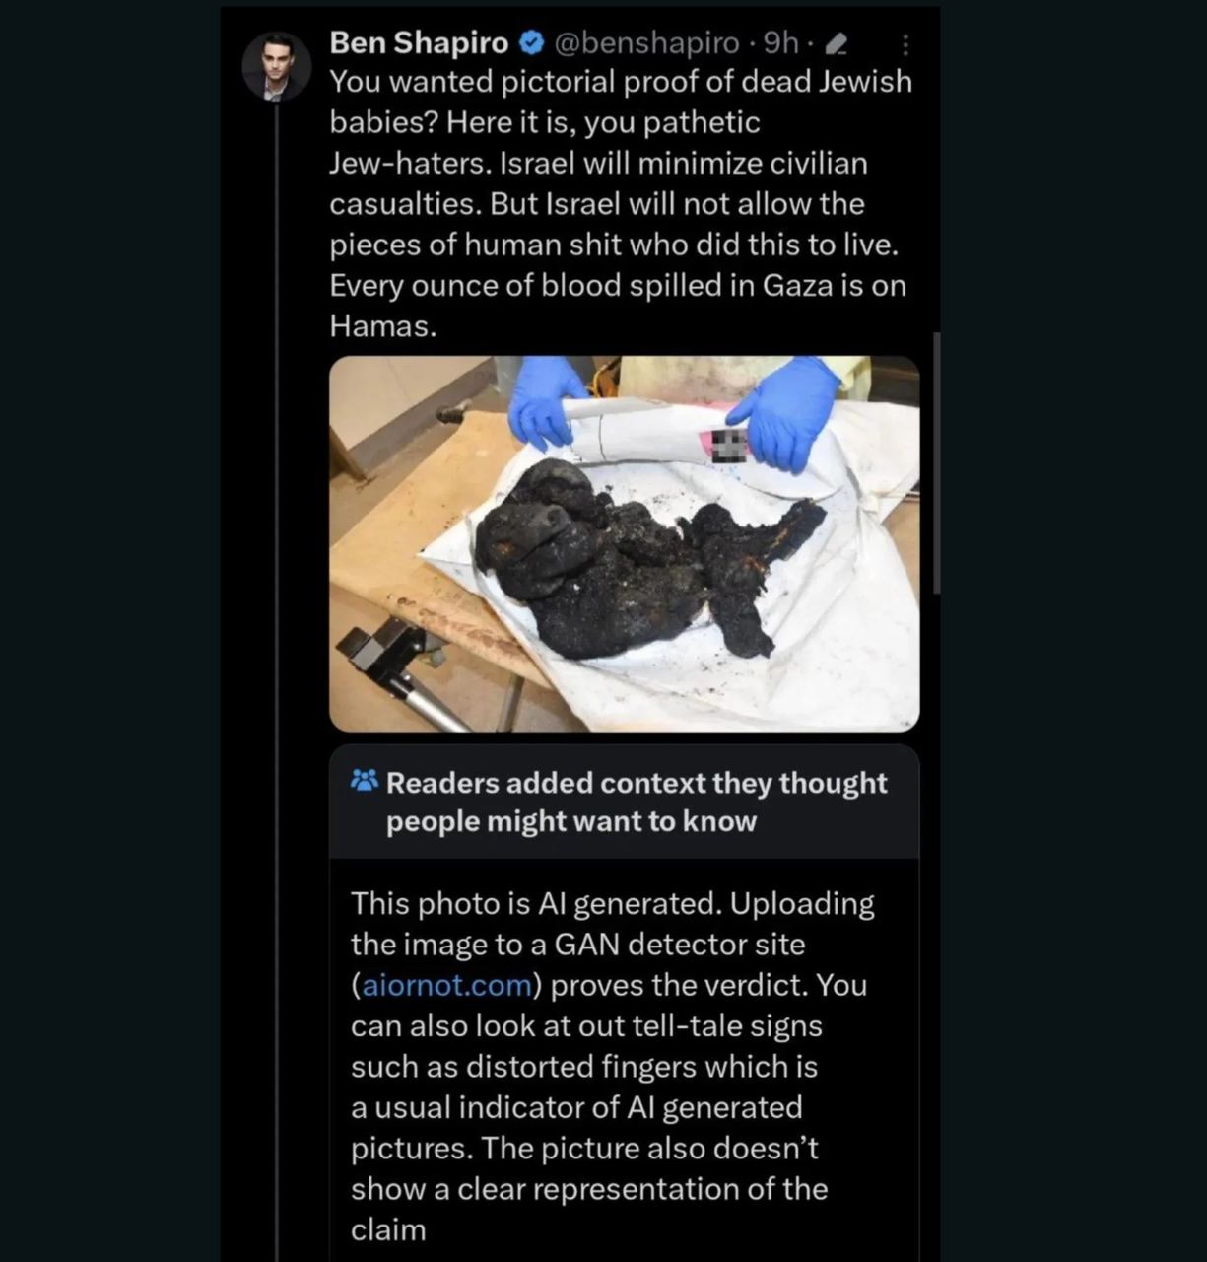This screenshot has width=1207, height=1262.
Task: Open the three-dot more options menu
Action: click(x=905, y=44)
